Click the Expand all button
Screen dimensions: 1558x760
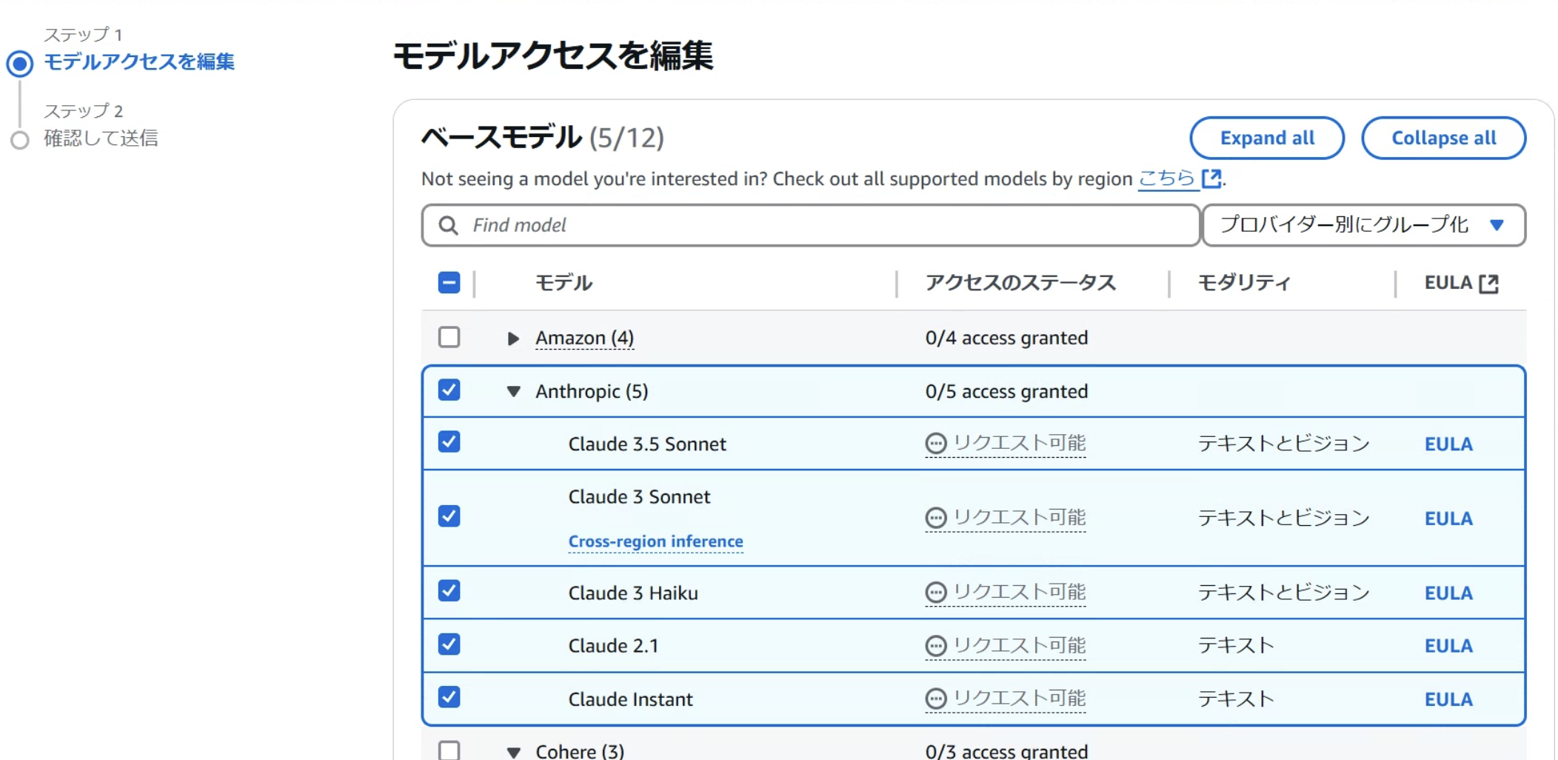pyautogui.click(x=1266, y=137)
